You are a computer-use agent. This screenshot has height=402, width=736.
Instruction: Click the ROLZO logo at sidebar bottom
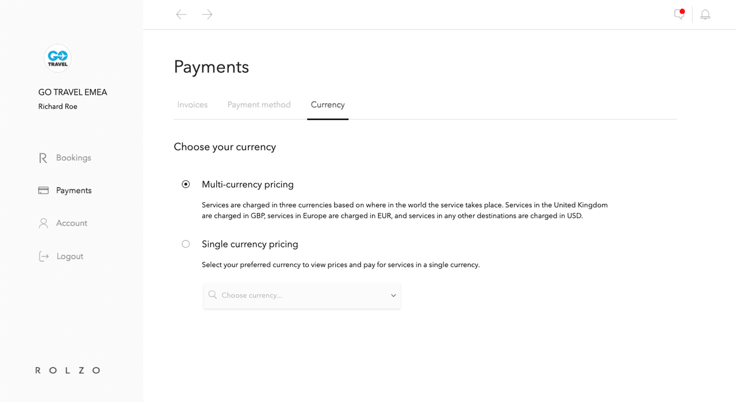click(68, 370)
